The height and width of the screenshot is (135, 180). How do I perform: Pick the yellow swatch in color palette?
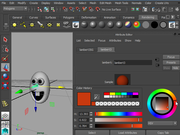click(x=112, y=94)
